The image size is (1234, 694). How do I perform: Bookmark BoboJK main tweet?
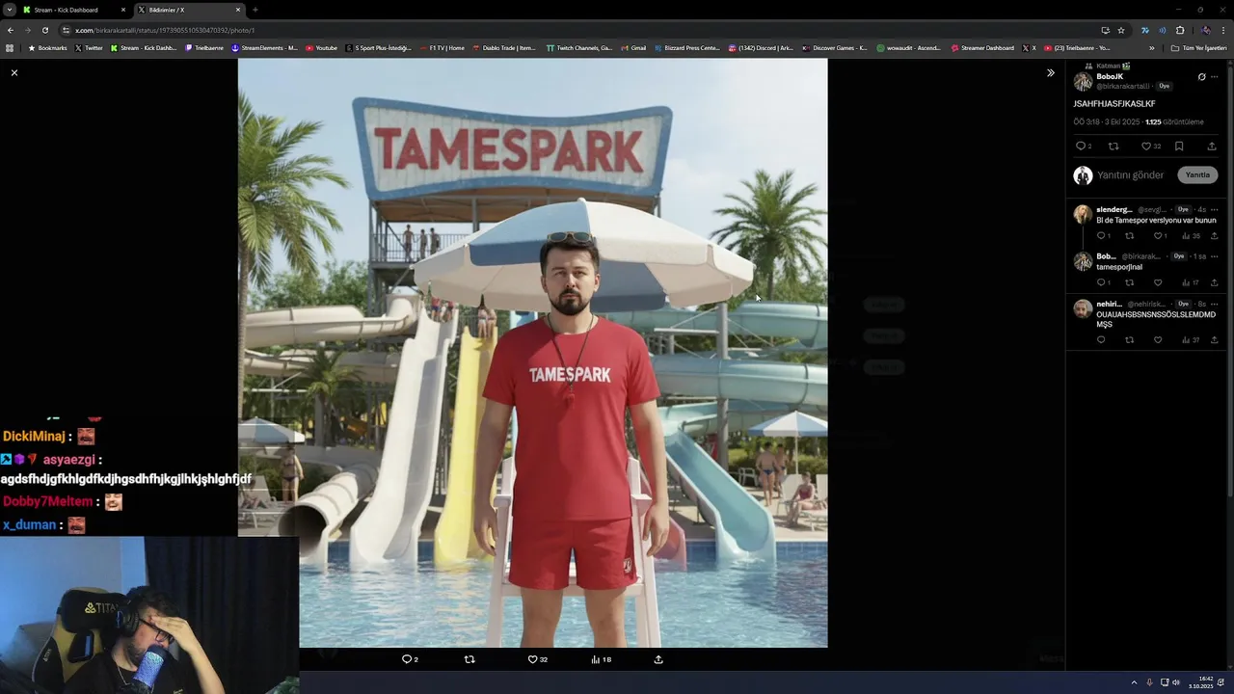click(1179, 147)
